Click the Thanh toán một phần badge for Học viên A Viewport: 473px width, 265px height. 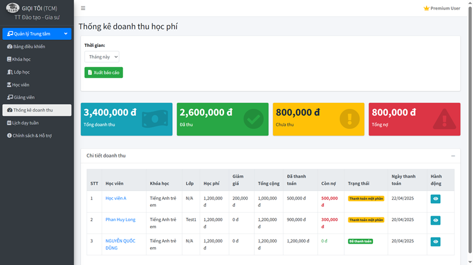(x=366, y=198)
